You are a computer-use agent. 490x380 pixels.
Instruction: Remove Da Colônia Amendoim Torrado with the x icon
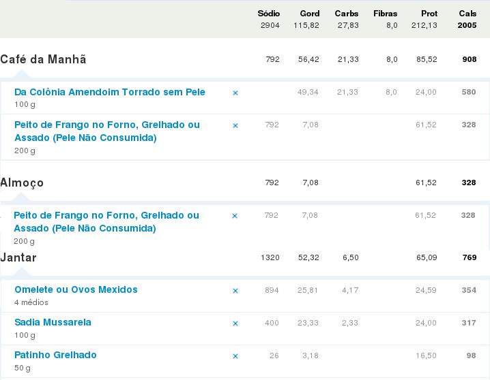[x=235, y=93]
